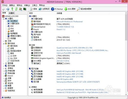Open the user management toolbar icon
The width and height of the screenshot is (128, 99).
click(x=20, y=9)
